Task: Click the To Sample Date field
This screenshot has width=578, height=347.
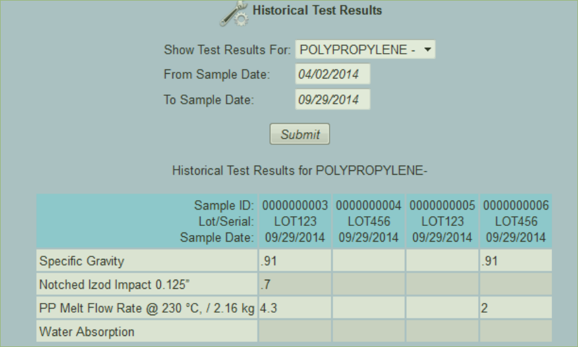Action: 333,99
